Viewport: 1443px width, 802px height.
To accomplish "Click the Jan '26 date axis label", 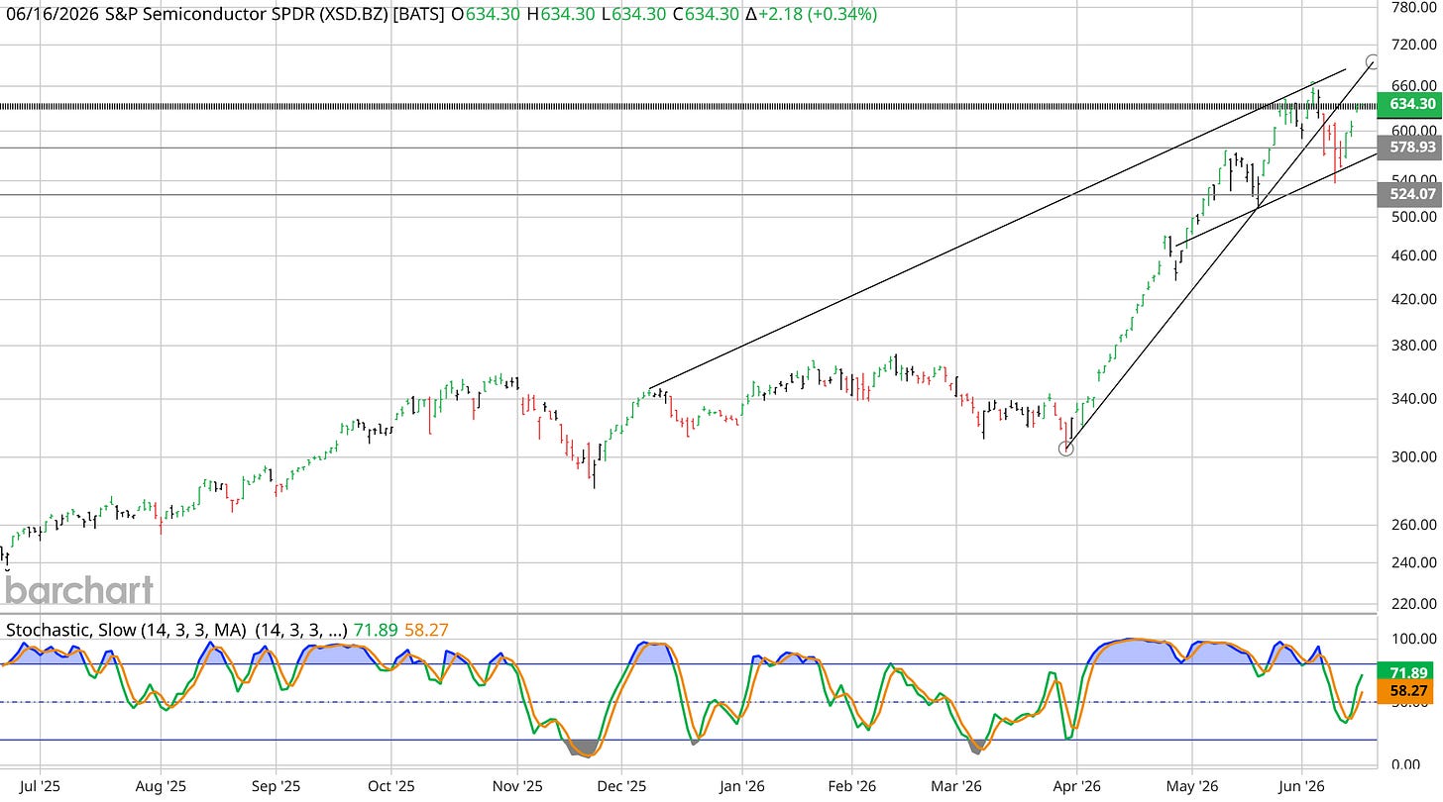I will click(741, 784).
